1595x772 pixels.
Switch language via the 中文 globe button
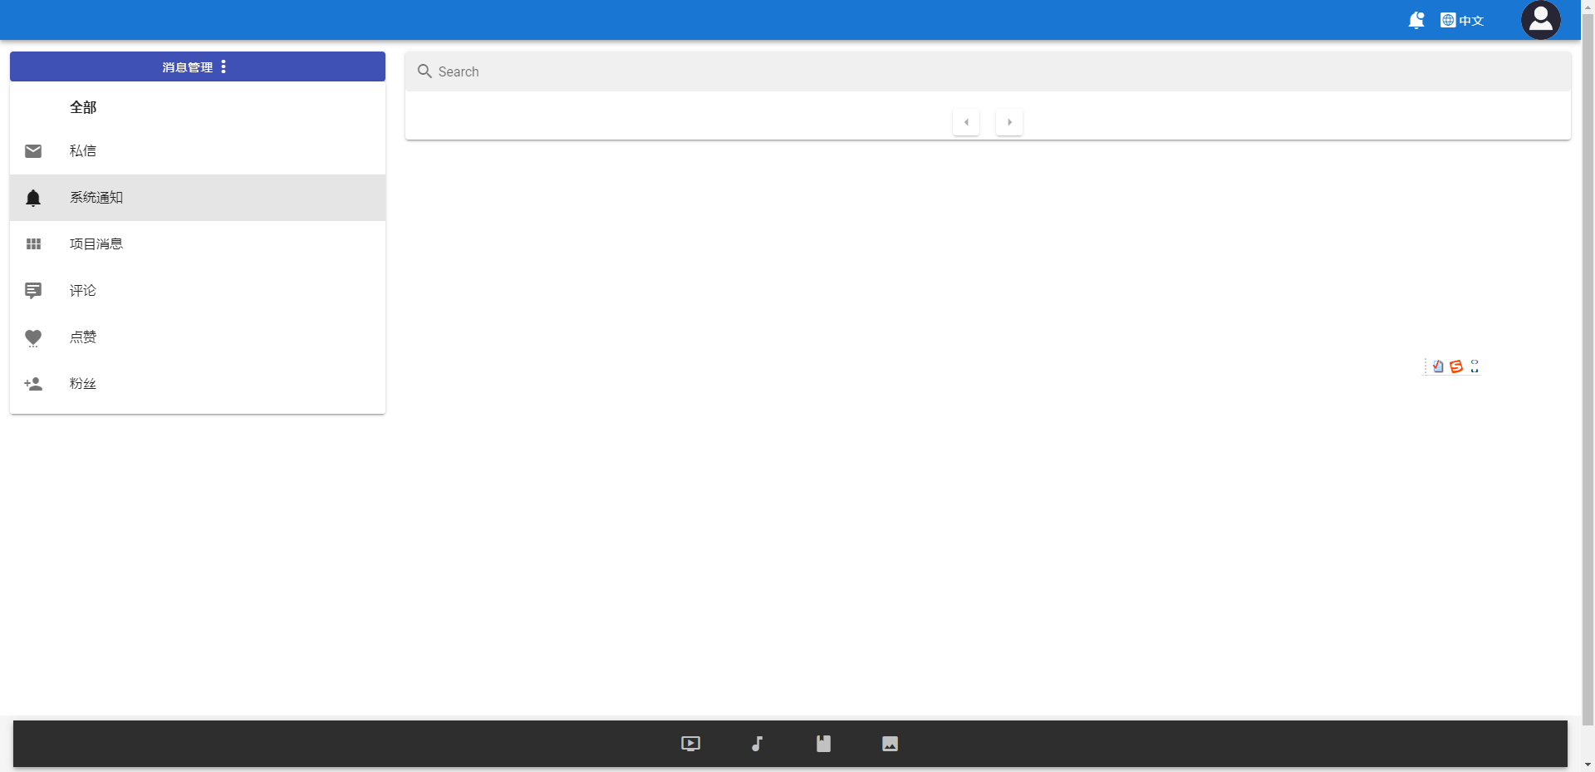[x=1462, y=20]
